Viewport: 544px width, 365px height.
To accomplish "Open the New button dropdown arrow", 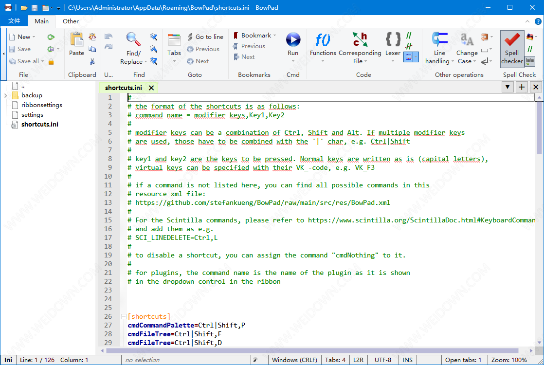I will point(34,37).
